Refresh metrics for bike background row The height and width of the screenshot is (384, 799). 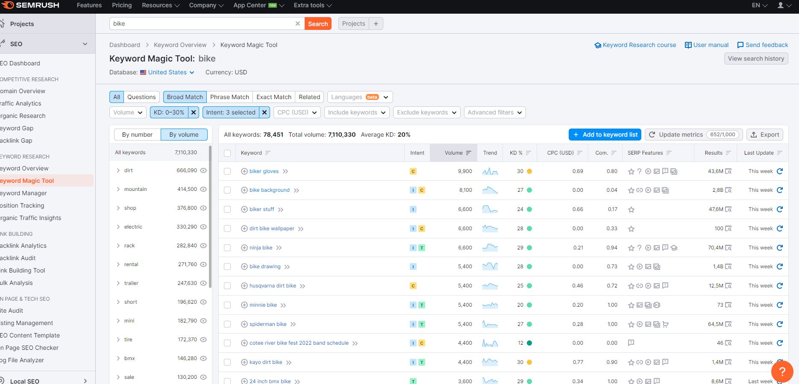[780, 190]
